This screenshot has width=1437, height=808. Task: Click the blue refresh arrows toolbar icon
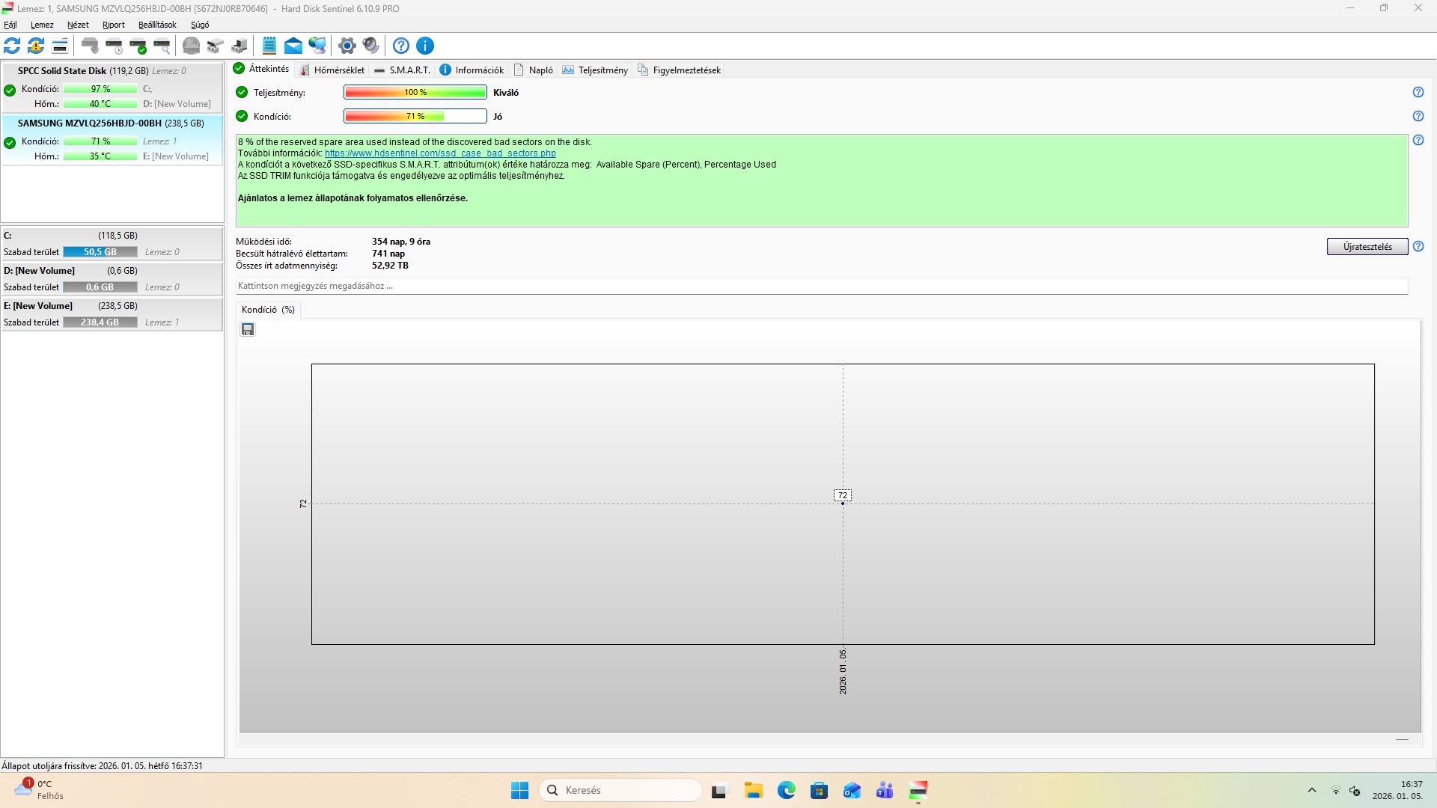point(12,46)
